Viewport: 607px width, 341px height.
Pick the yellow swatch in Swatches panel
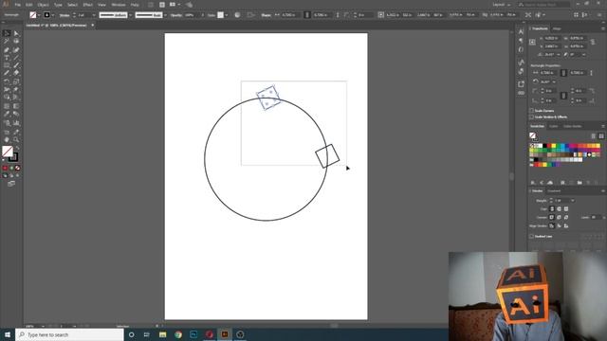pyautogui.click(x=553, y=146)
